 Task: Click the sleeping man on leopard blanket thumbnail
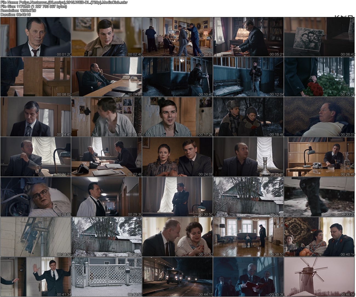click(319, 117)
